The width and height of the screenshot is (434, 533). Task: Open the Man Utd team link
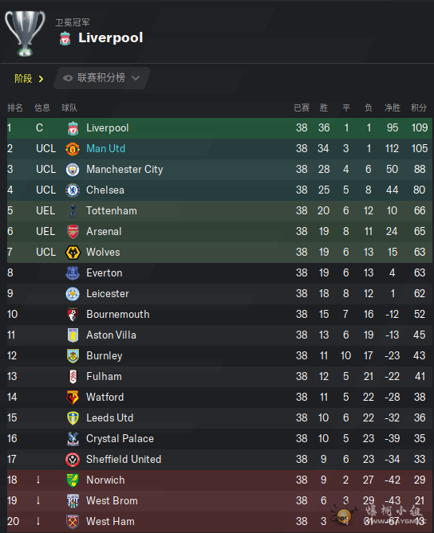pos(106,148)
